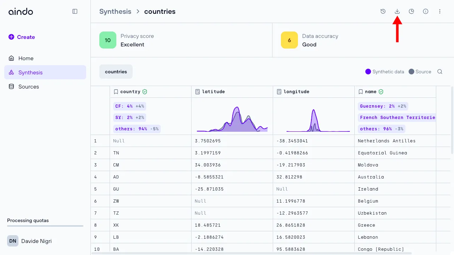Click the Synthesis sidebar icon
Screen dimensions: 454x255
coord(11,72)
